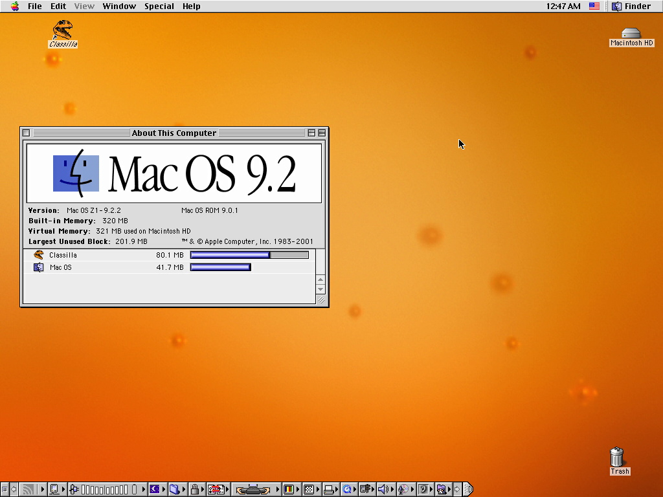Click the AirPort signal icon in Control Strip
The image size is (663, 497).
pyautogui.click(x=28, y=489)
